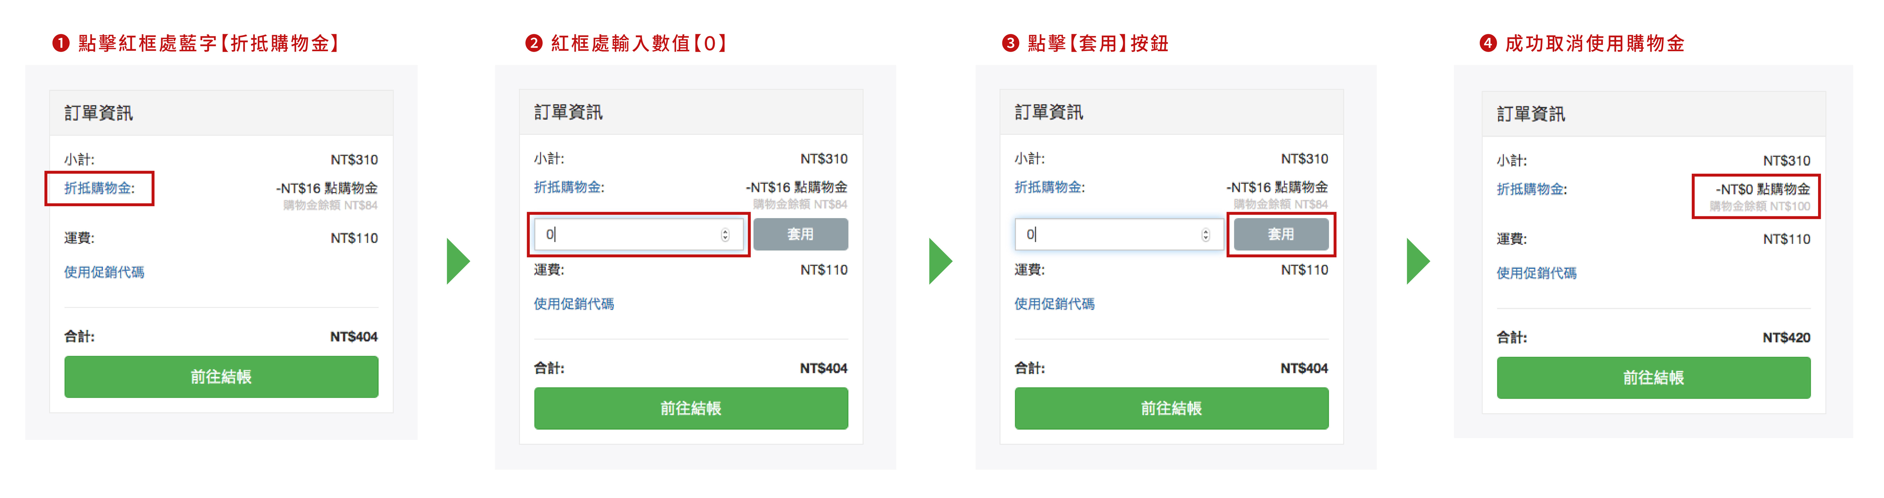Click 使用促銷代碼 link in step 4 panel
Screen dimensions: 1884x498
click(1536, 273)
